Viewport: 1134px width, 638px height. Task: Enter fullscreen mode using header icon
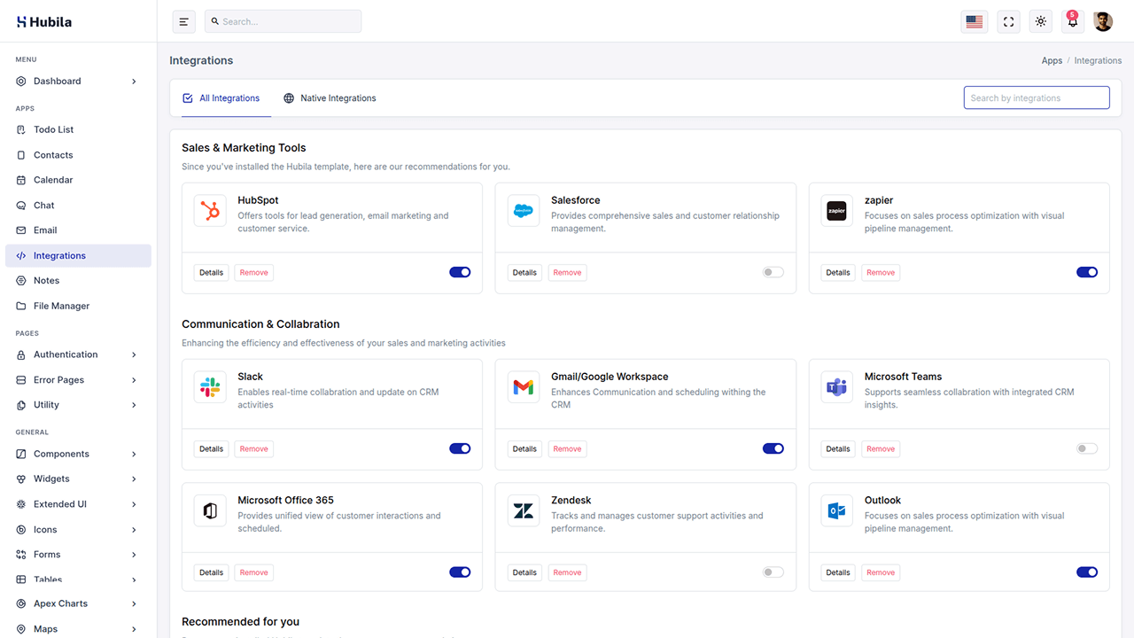click(x=1008, y=22)
